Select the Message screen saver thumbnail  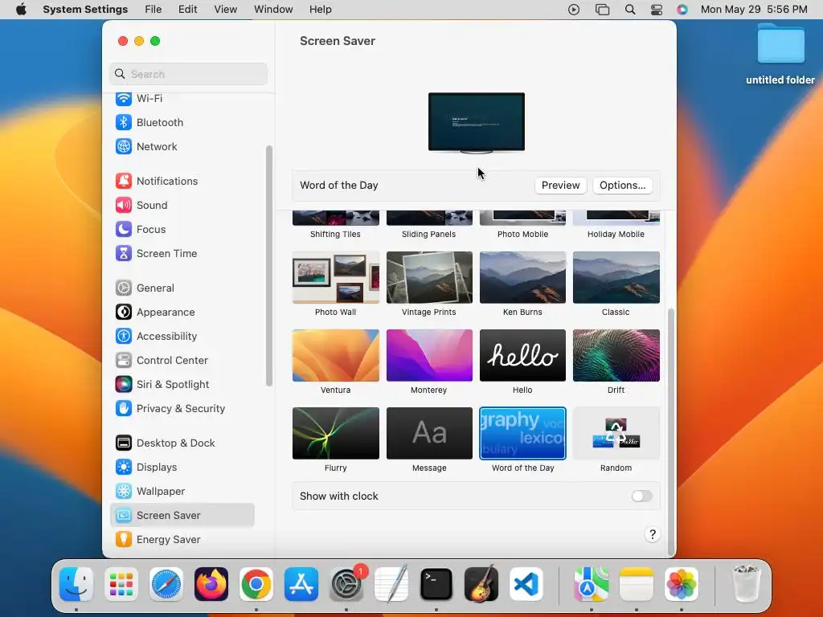(x=429, y=433)
